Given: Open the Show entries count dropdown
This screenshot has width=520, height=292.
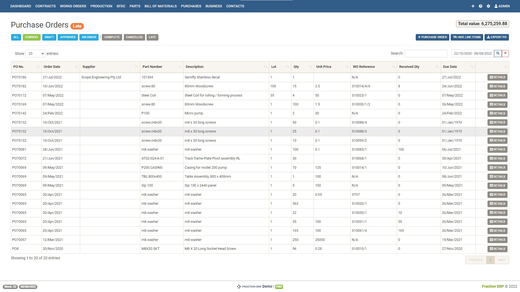Looking at the screenshot, I should click(x=35, y=54).
